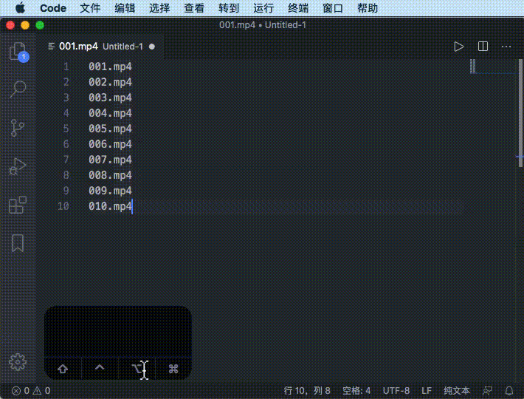Click the Control key indicator icon
Screen dimensions: 524x399
[100, 367]
